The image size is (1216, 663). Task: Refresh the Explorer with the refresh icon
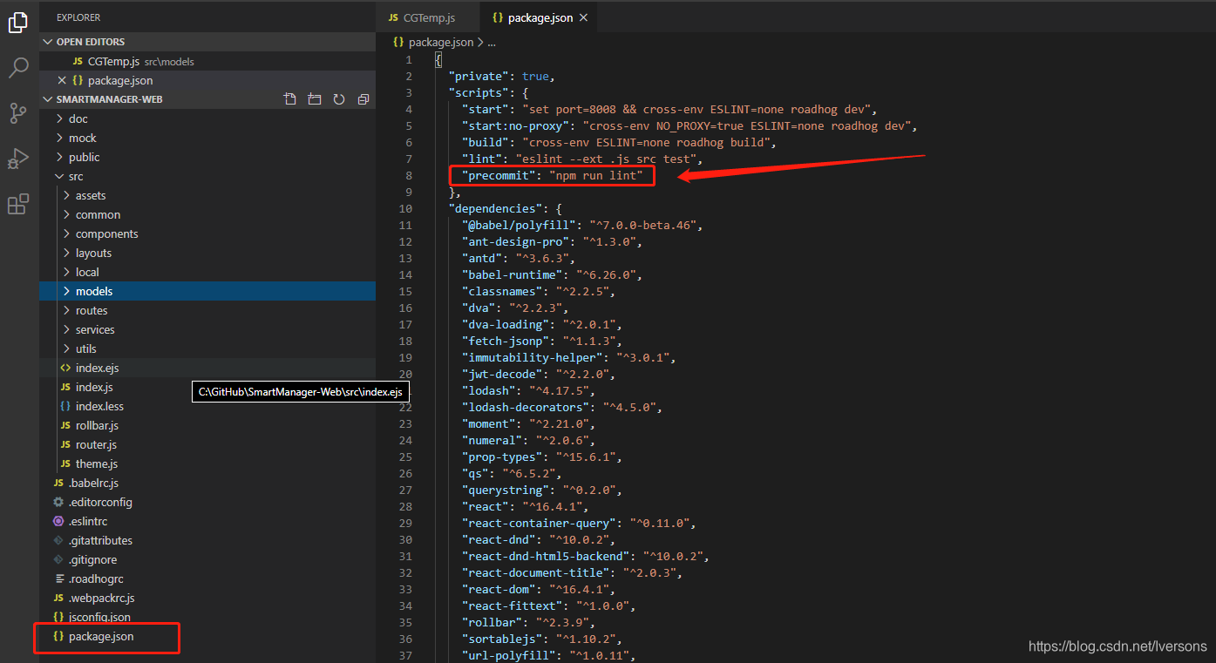coord(338,98)
